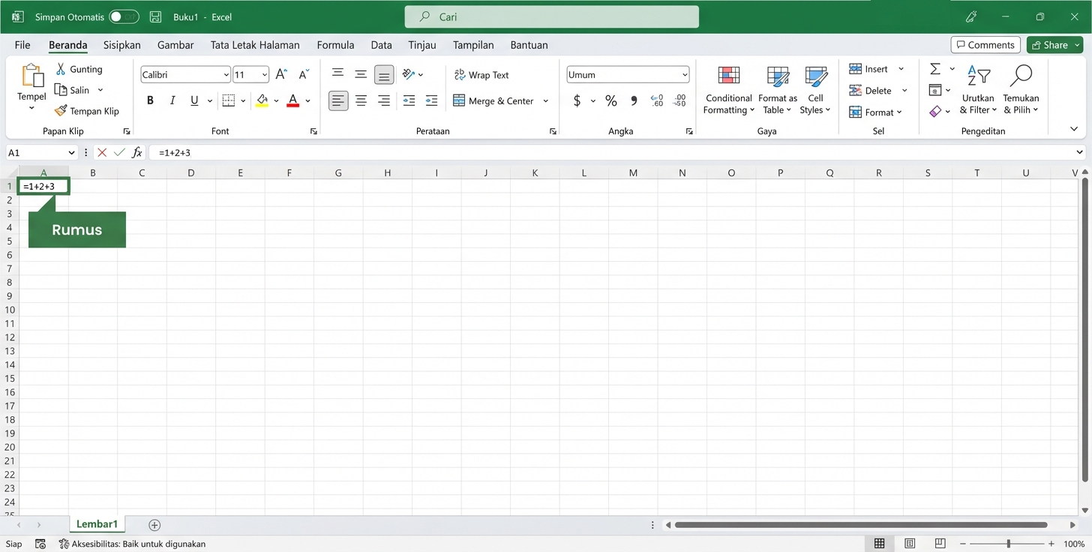This screenshot has width=1092, height=552.
Task: Select the red font color swatch
Action: [292, 100]
